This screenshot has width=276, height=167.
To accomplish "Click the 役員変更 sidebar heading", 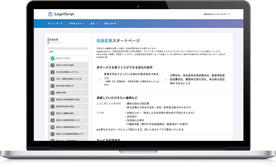I will [x=54, y=39].
